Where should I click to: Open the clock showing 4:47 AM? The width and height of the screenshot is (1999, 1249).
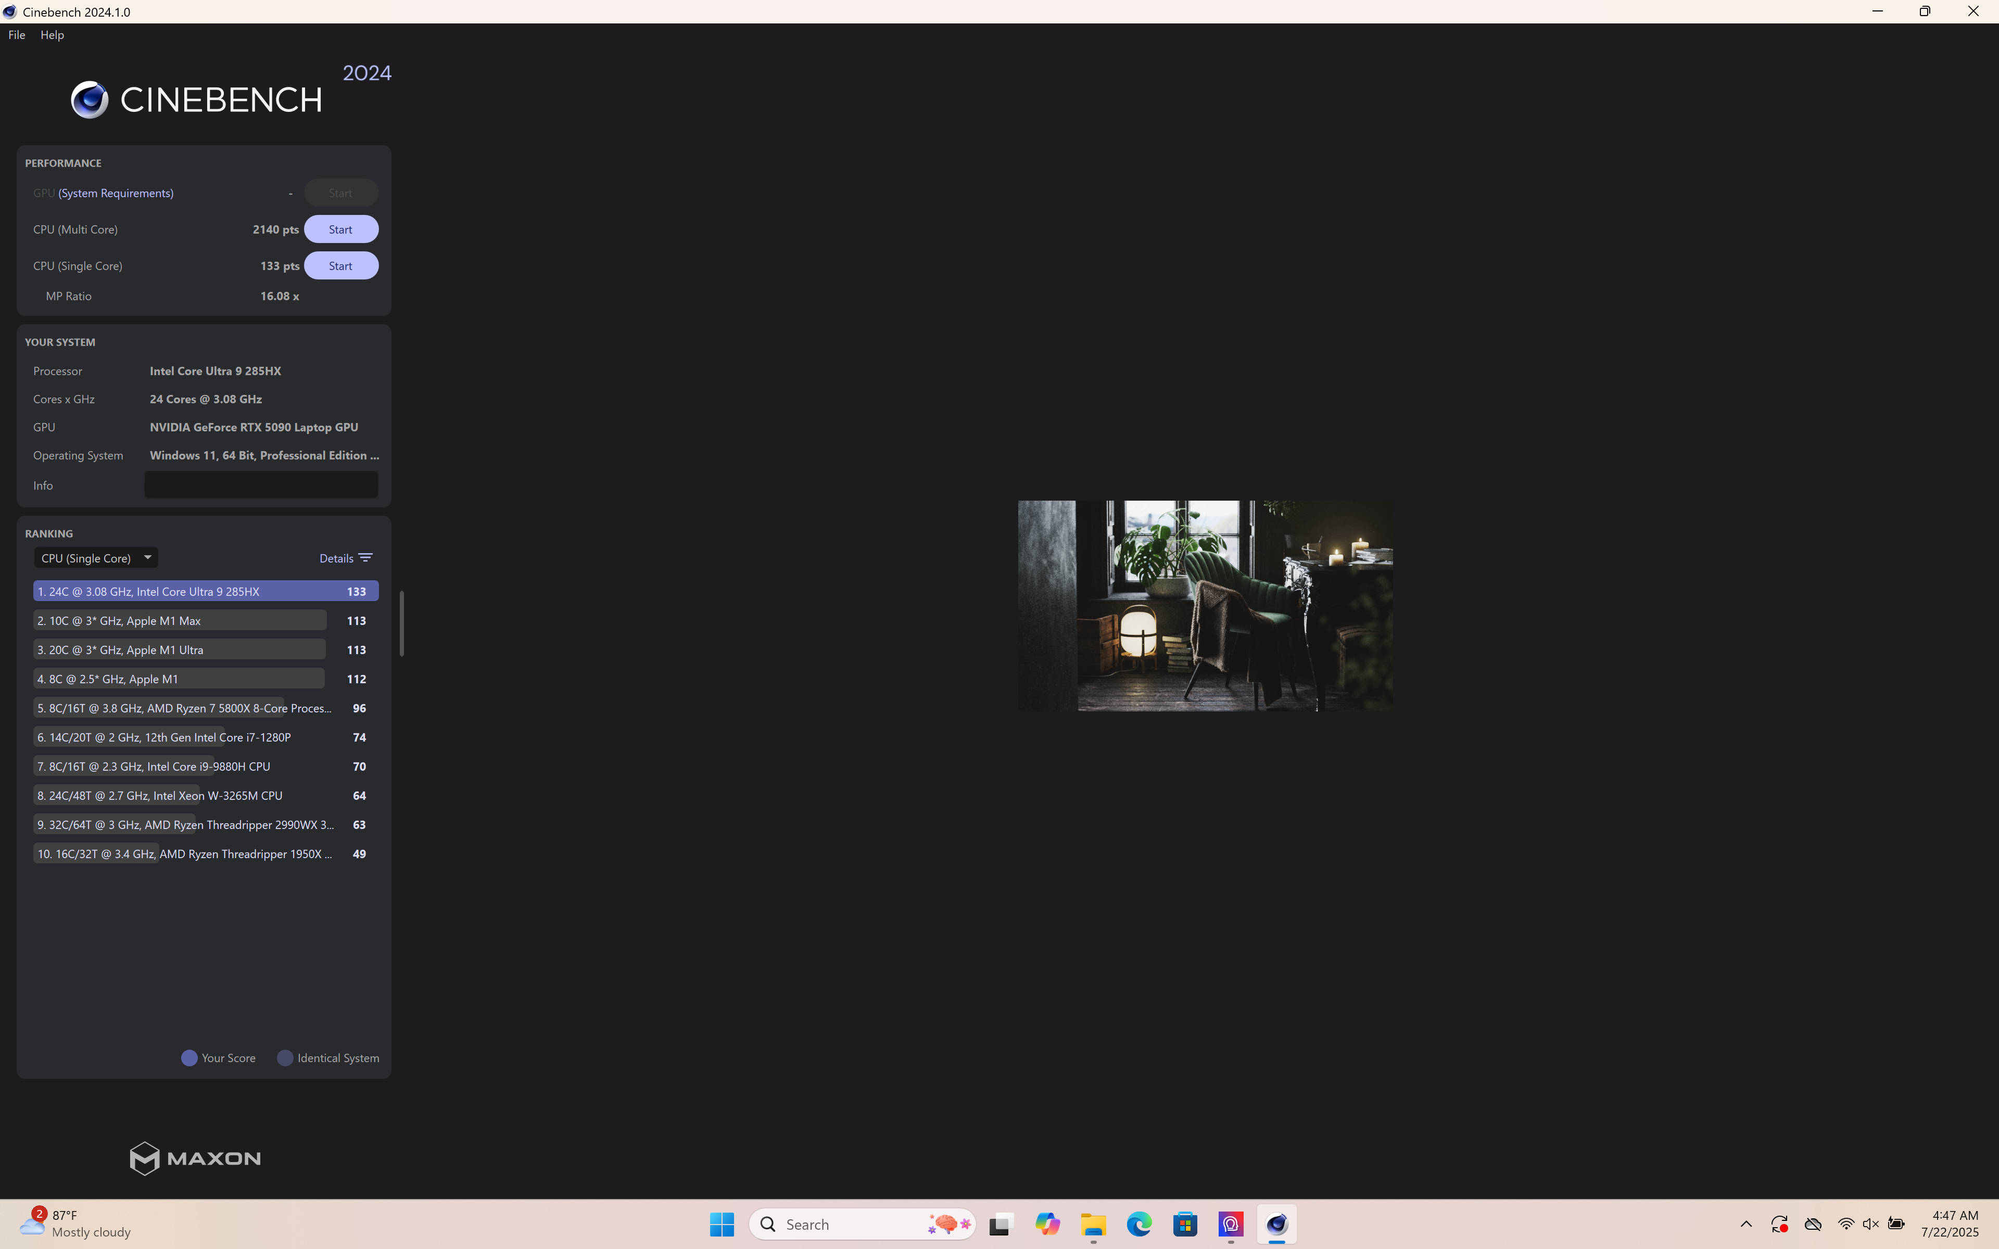pos(1950,1223)
